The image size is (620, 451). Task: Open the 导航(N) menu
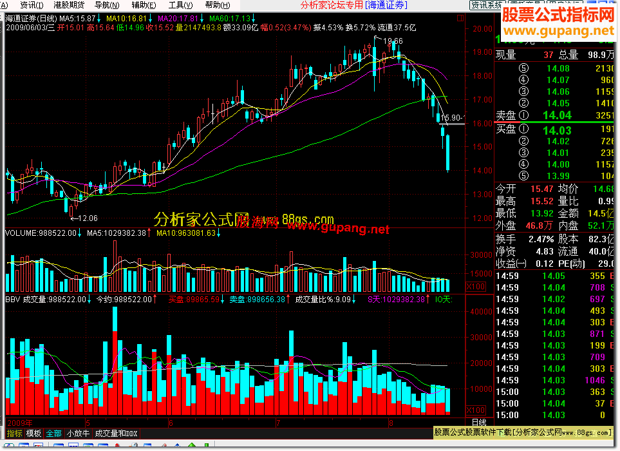(107, 5)
